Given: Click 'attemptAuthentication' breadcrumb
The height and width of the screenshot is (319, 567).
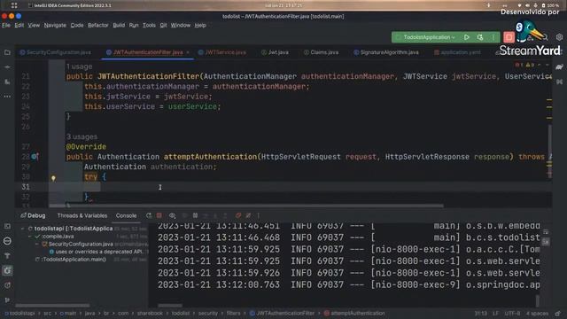Looking at the screenshot, I should 354,313.
